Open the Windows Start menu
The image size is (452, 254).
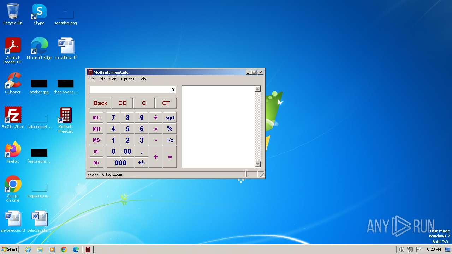(10, 249)
